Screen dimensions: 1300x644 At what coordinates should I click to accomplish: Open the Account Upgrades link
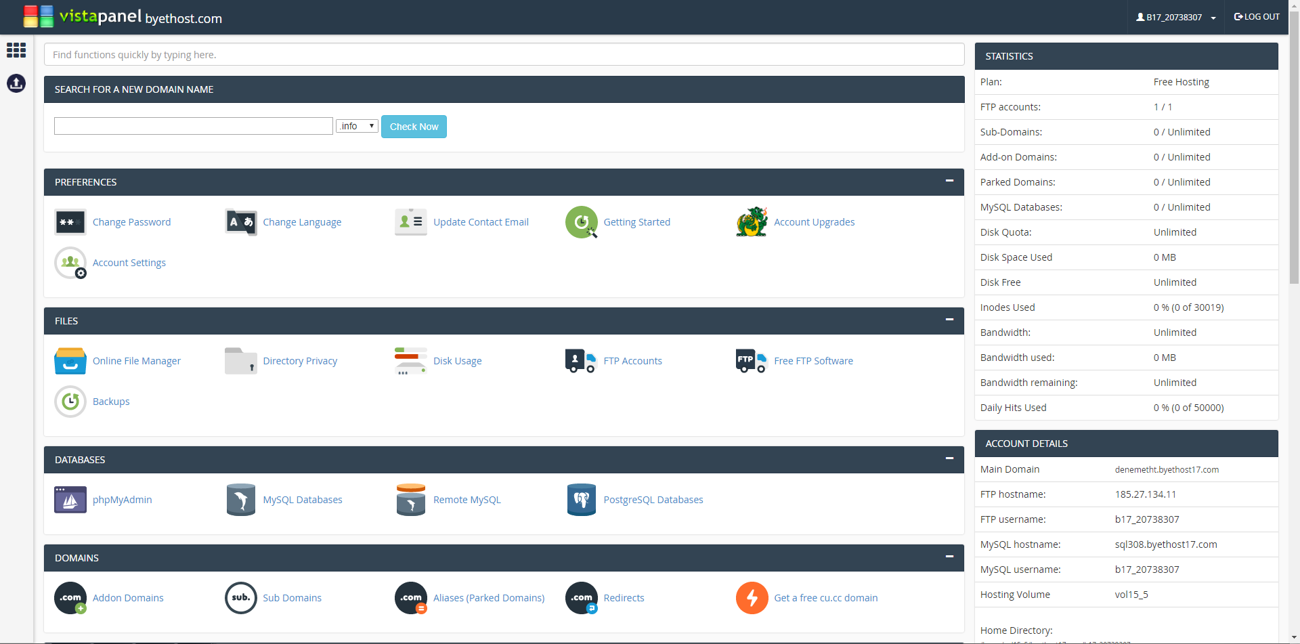815,222
